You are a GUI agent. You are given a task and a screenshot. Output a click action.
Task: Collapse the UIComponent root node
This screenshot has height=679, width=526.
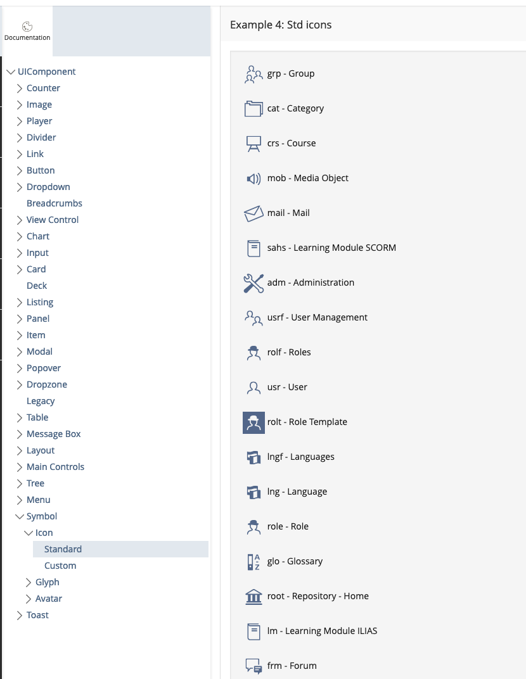[11, 72]
